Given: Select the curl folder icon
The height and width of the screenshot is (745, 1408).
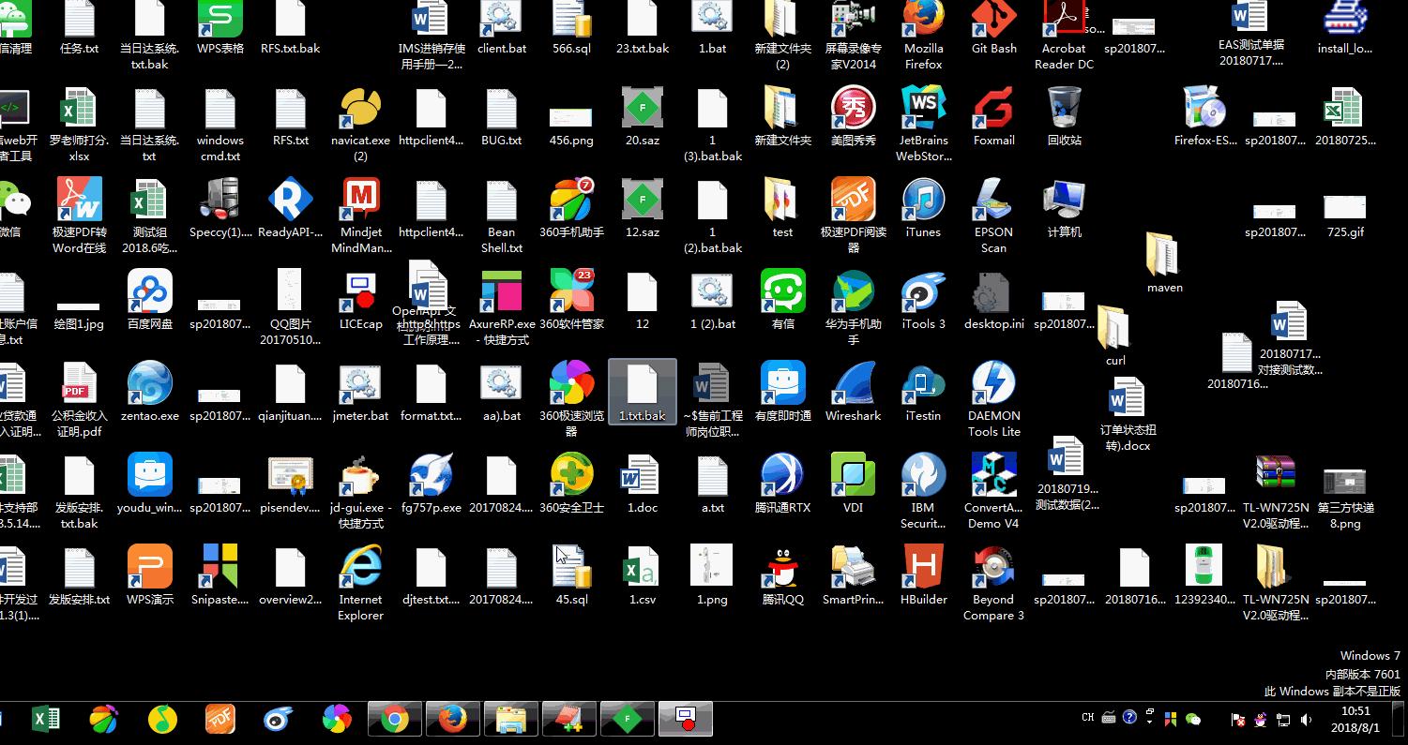Looking at the screenshot, I should click(1115, 329).
